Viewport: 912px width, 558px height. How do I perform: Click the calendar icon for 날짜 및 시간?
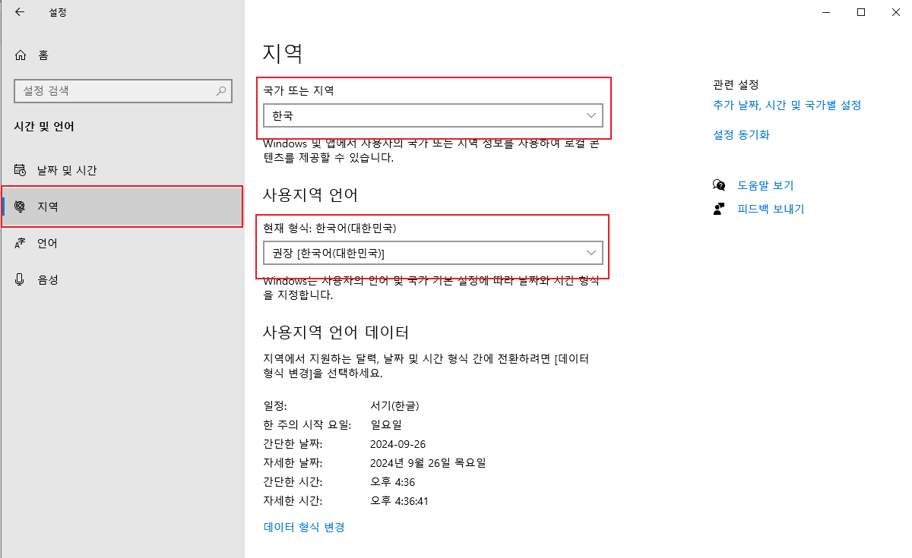pyautogui.click(x=21, y=171)
